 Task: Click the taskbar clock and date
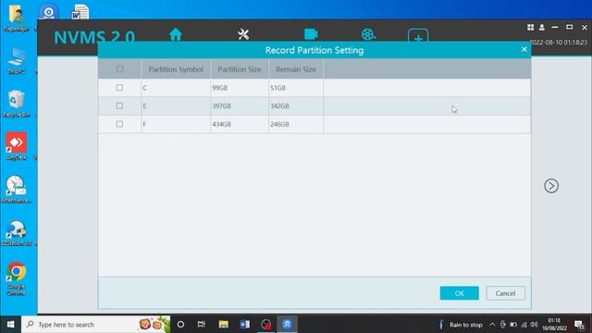coord(554,325)
